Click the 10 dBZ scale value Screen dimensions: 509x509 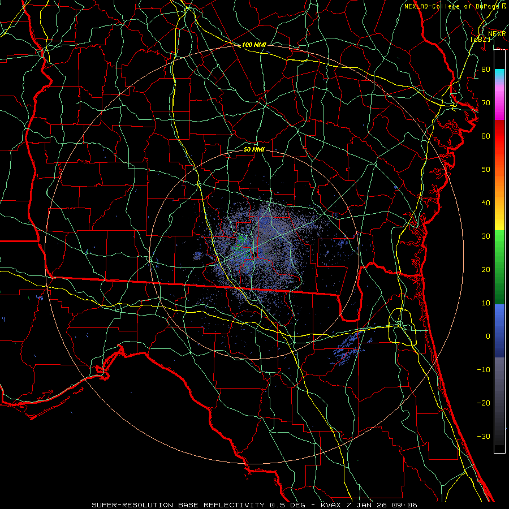click(x=486, y=303)
